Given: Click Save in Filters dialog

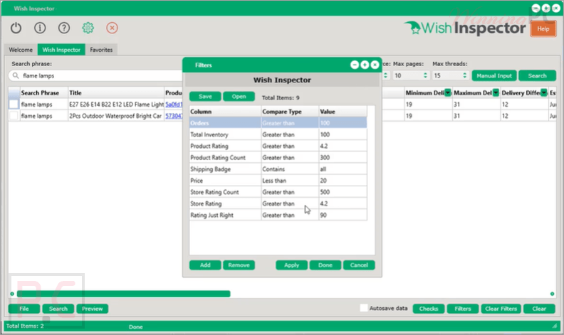Looking at the screenshot, I should [205, 96].
